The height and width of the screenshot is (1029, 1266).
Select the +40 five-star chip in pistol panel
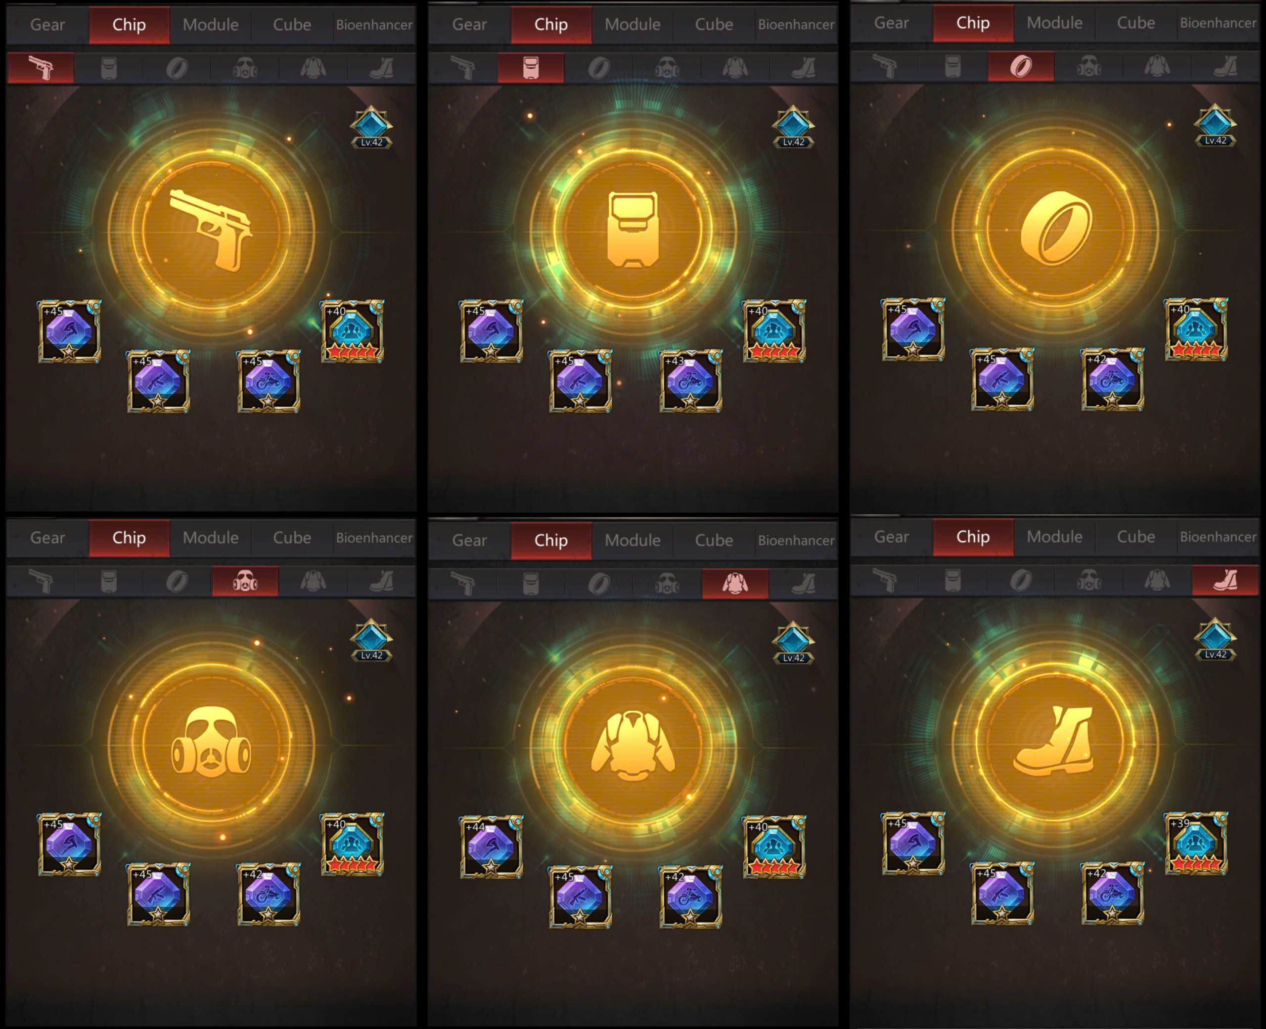tap(352, 331)
